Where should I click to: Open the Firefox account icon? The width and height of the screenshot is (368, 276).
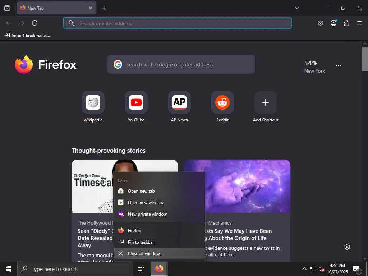tap(333, 23)
